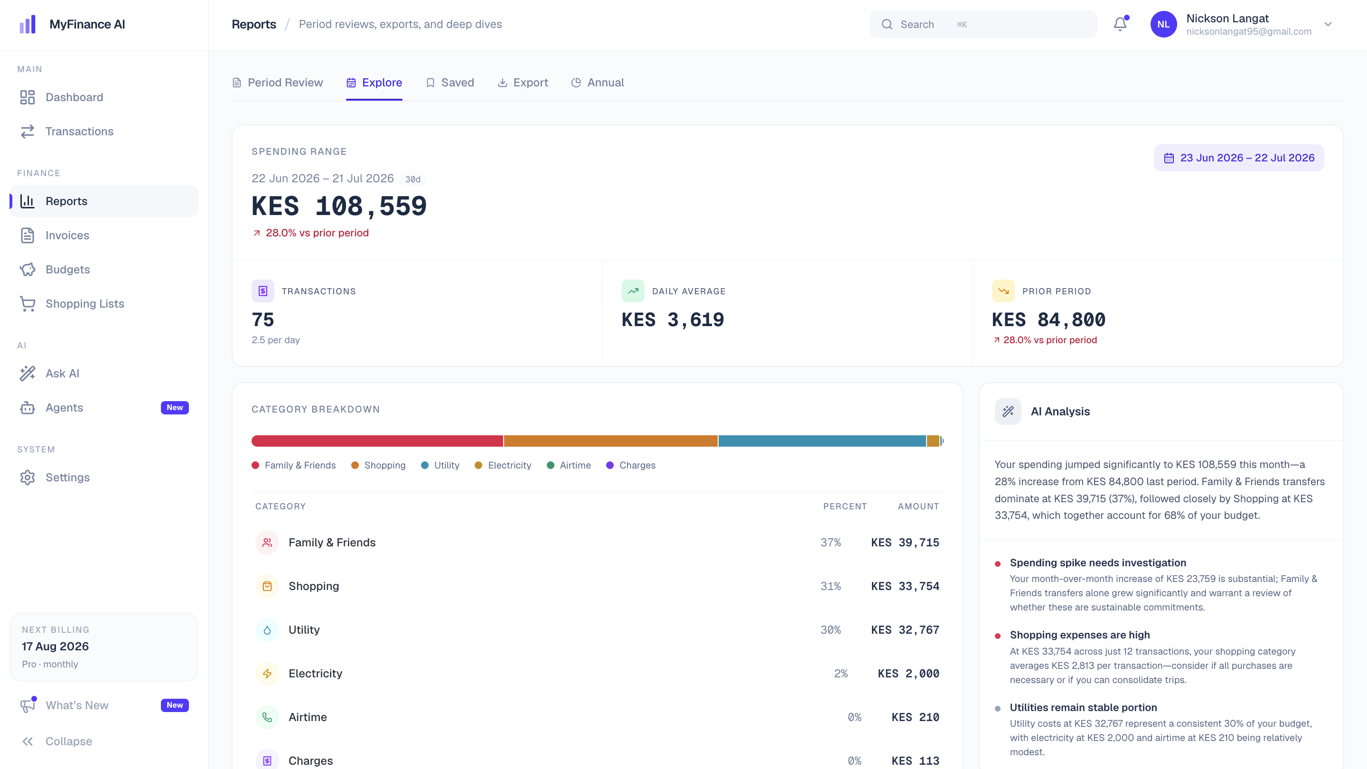Click the Transactions receipt icon in the stats card
1367x769 pixels.
pos(262,291)
